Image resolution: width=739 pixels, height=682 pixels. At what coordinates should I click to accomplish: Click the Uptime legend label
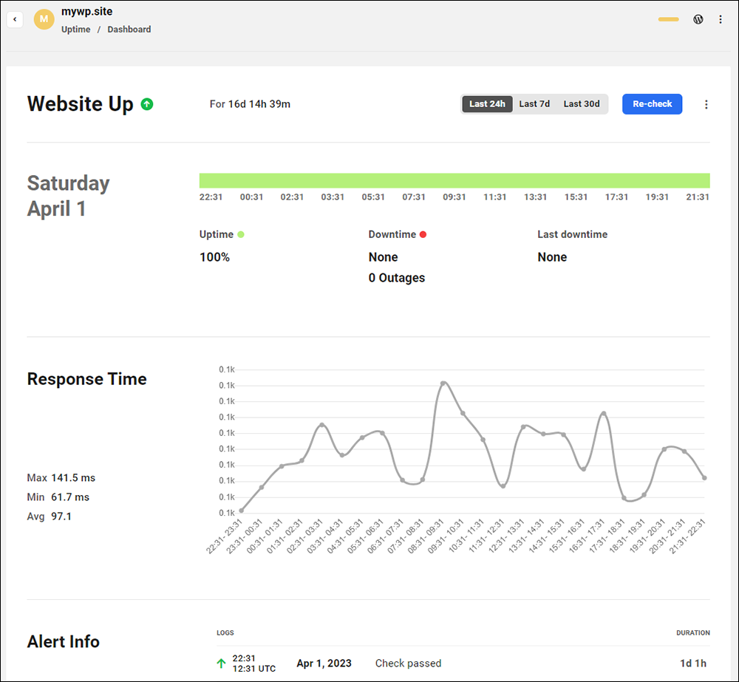click(x=217, y=234)
